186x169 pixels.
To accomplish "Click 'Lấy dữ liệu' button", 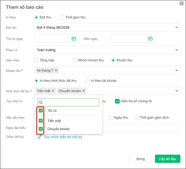I will 168,159.
